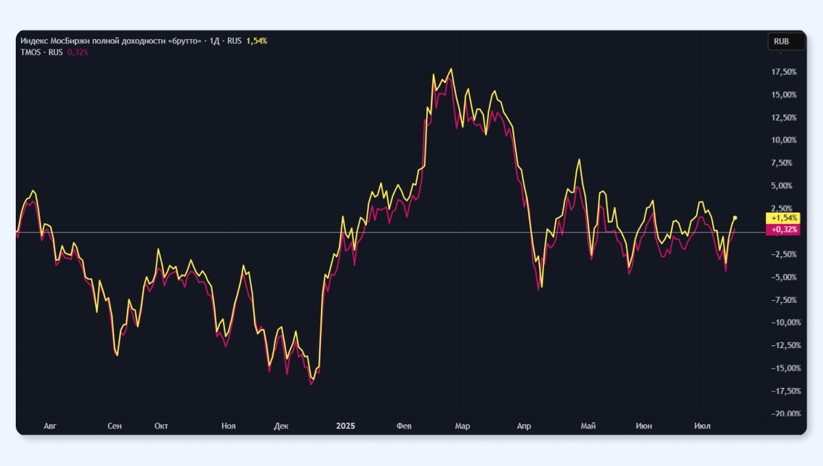
Task: Click the 2025 year label on time axis
Action: (x=346, y=426)
